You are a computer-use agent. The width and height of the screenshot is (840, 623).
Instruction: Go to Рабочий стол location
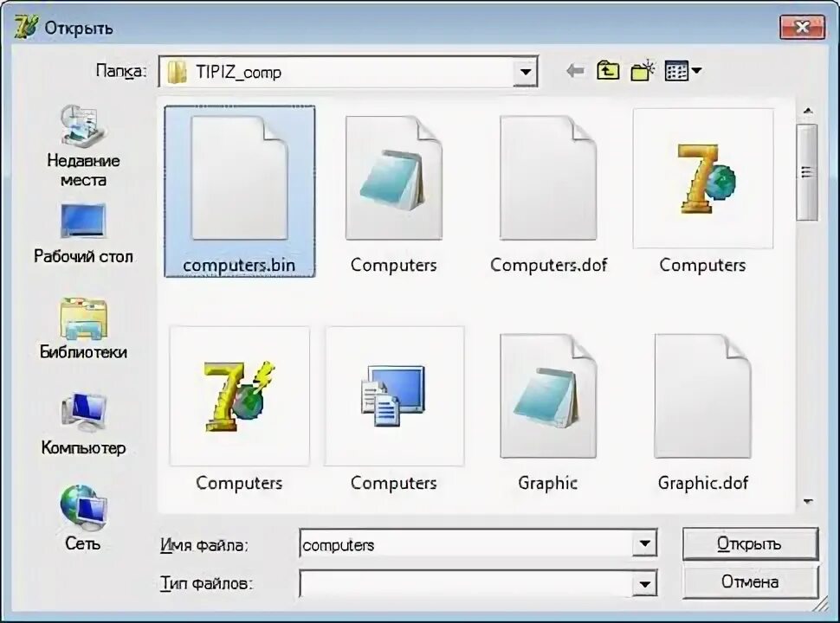click(83, 234)
